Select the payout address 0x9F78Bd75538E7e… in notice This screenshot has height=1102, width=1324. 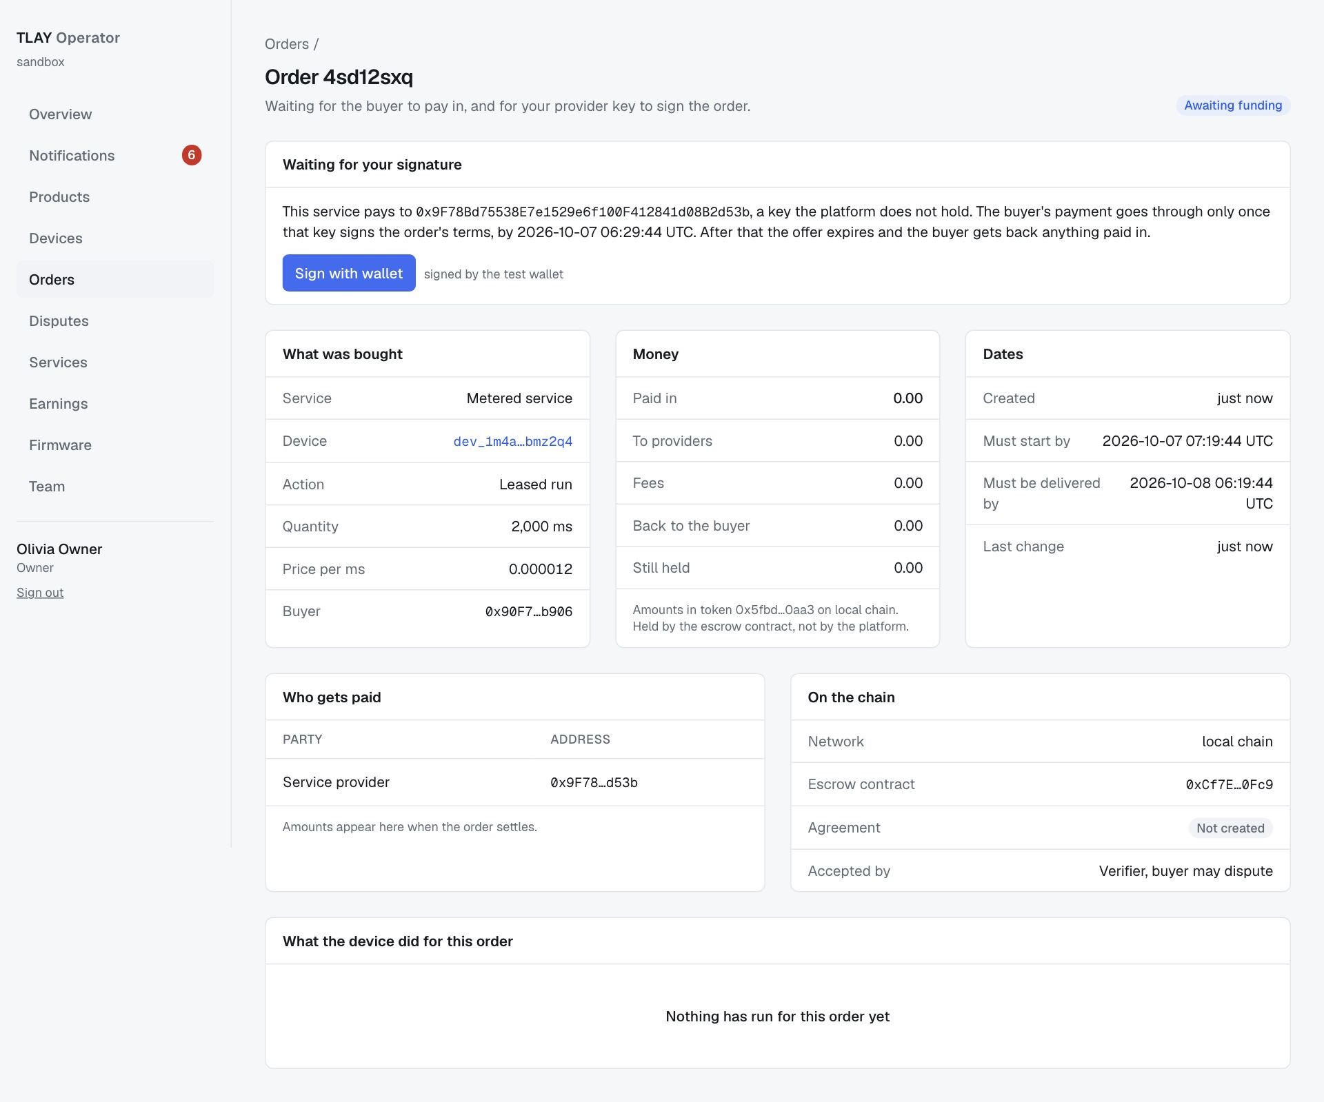[583, 212]
